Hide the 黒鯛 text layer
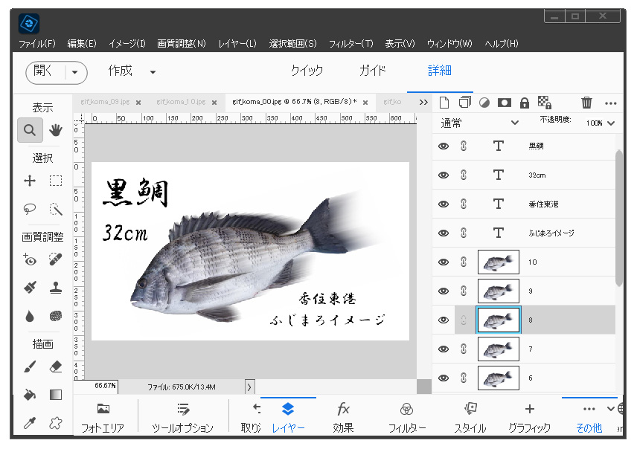Viewport: 637px width, 449px height. 444,146
